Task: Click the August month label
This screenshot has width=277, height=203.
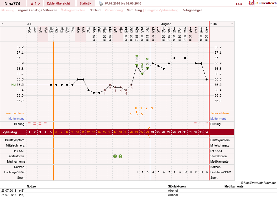Action: [166, 24]
